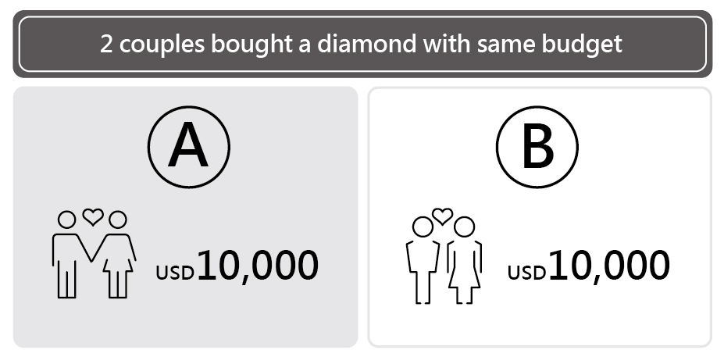Image resolution: width=724 pixels, height=357 pixels.
Task: Click the USD label in panel A
Action: coord(175,273)
